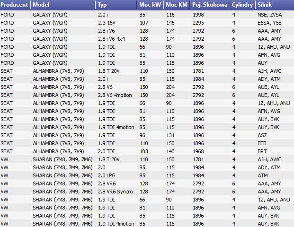Select the 'E5SA, Y5B' engine cell
Image resolution: width=294 pixels, height=227 pixels.
pos(269,23)
